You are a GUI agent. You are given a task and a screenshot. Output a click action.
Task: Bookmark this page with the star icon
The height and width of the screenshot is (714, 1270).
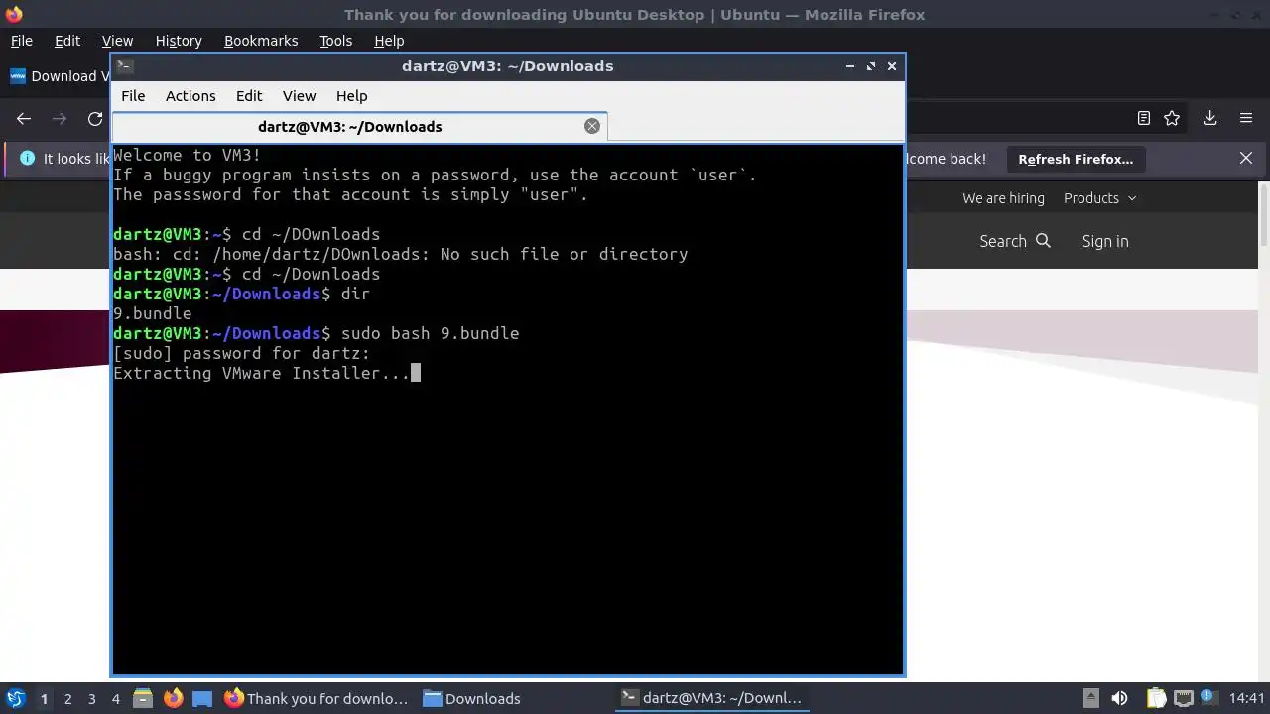[1172, 118]
